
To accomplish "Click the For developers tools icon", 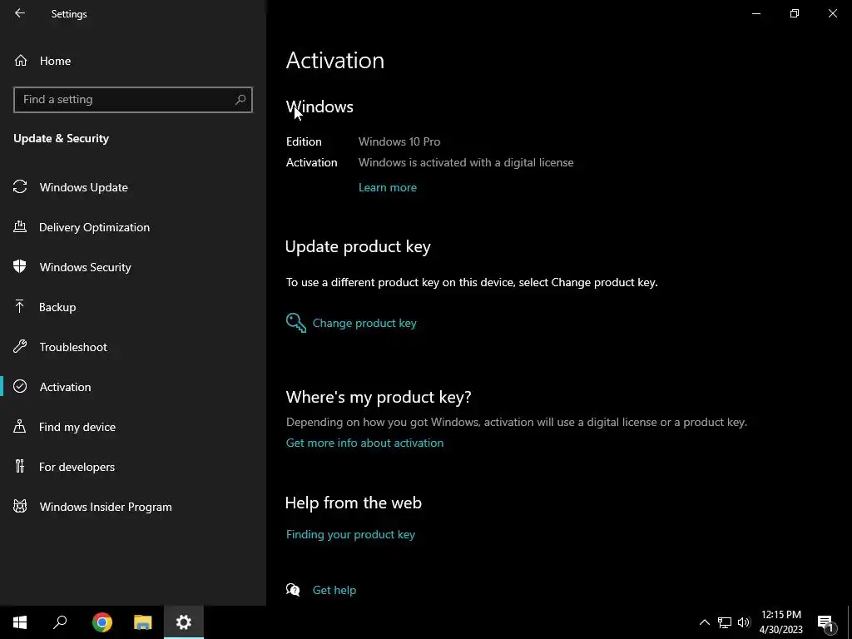I will (20, 466).
